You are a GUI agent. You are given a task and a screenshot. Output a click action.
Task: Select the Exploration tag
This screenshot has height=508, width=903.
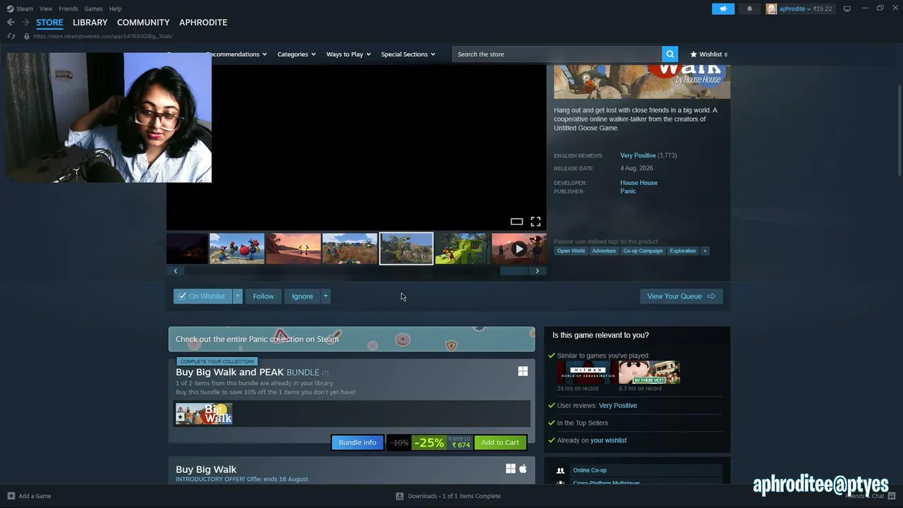(683, 250)
